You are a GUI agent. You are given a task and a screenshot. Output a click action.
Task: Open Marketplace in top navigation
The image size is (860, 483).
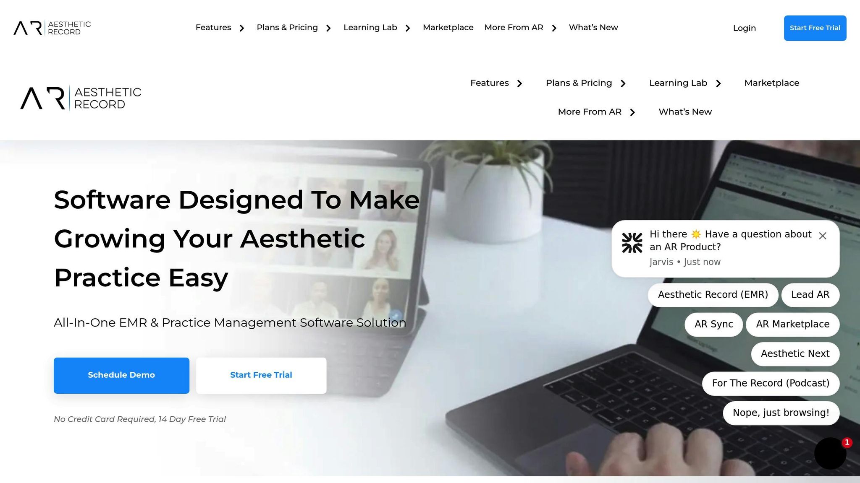tap(448, 28)
